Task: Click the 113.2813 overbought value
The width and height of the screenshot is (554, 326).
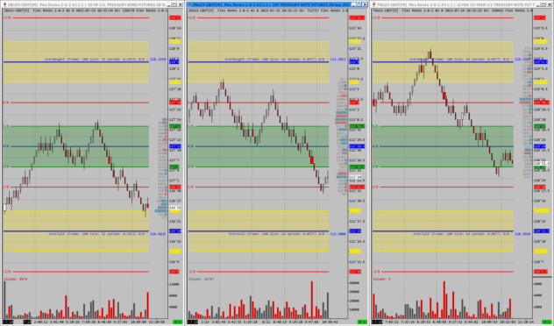Action: coord(338,60)
